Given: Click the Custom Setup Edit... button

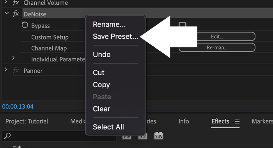Looking at the screenshot, I should coord(217,37).
